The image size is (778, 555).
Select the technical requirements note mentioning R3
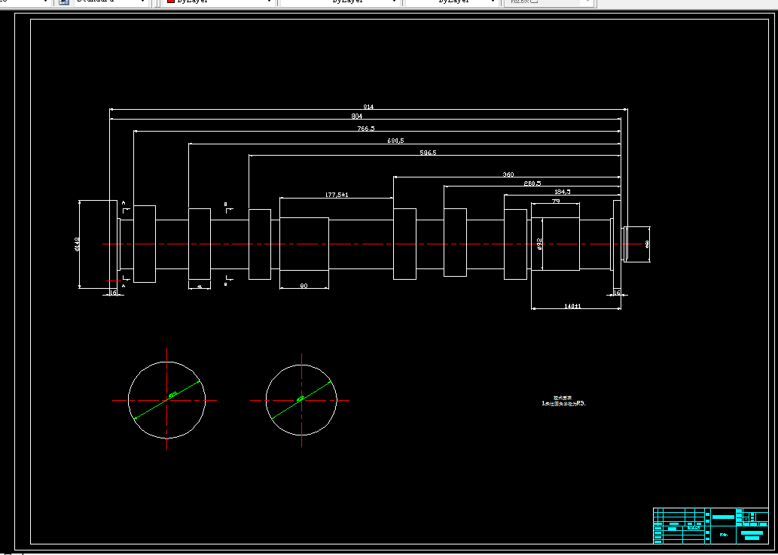pos(563,401)
